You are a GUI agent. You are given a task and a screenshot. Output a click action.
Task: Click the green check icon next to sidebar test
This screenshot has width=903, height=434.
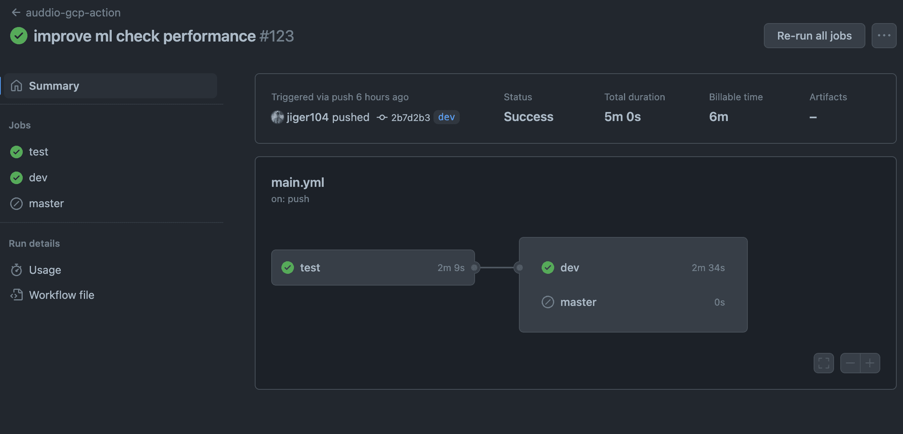pos(16,152)
